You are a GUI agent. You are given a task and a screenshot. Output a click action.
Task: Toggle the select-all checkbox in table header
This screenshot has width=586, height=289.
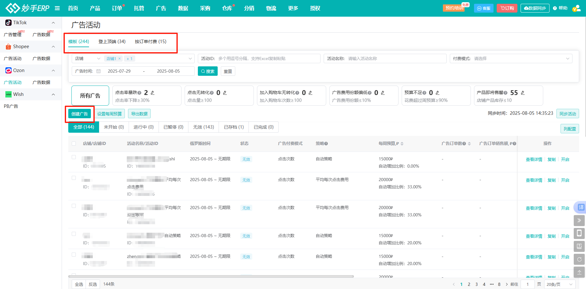click(74, 144)
